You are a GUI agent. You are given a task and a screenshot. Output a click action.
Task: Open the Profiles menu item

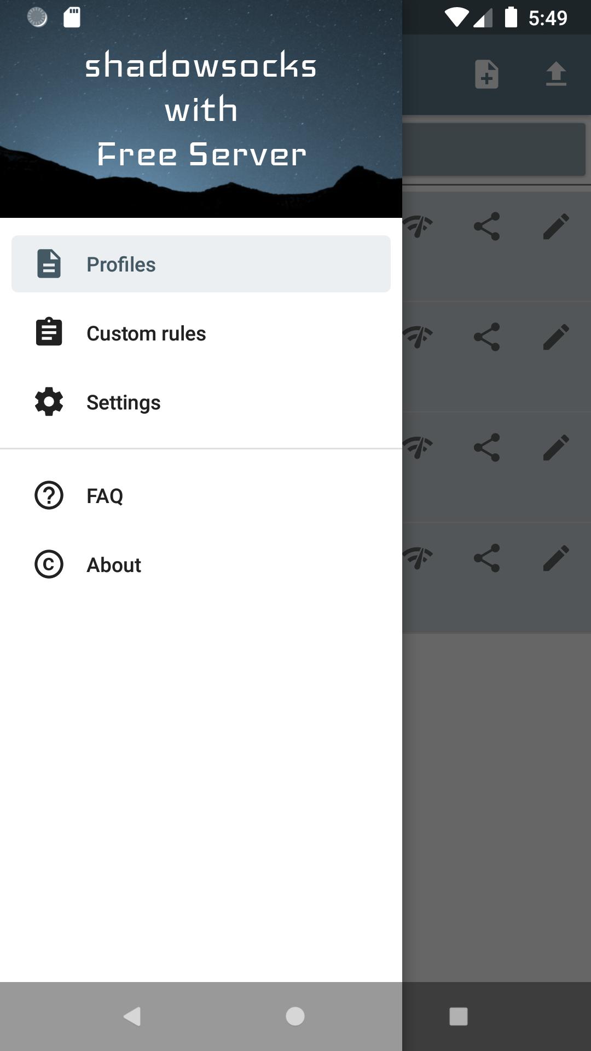tap(201, 264)
